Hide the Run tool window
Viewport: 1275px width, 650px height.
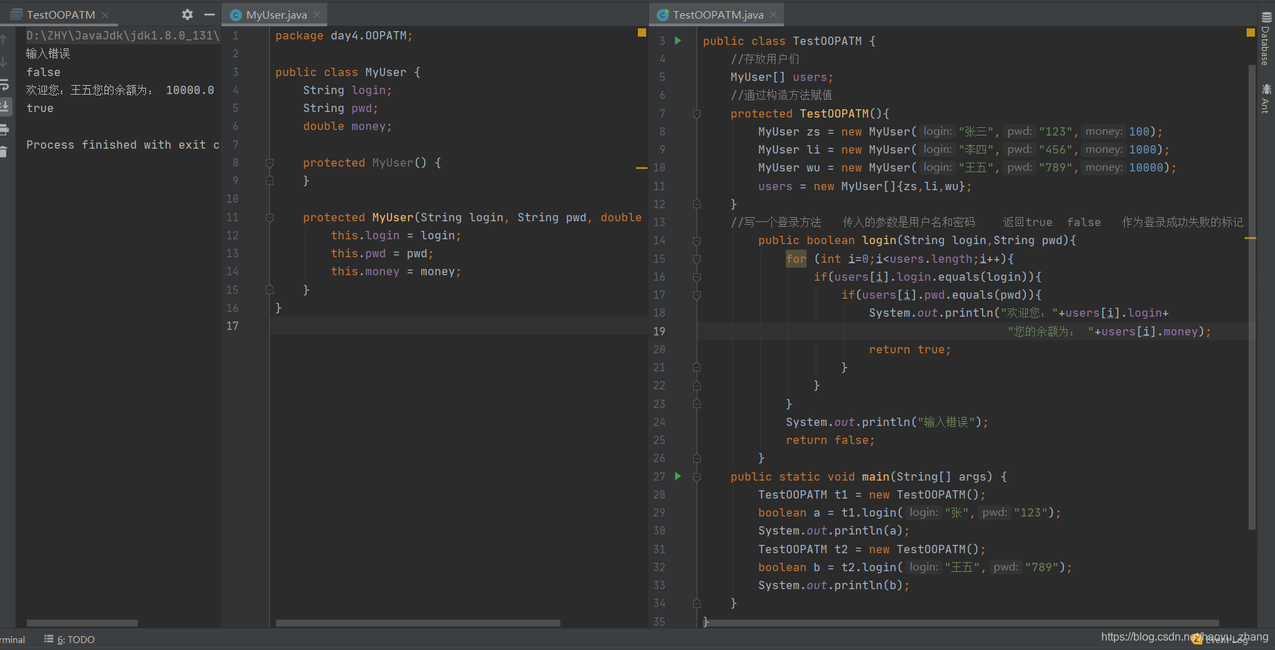click(x=210, y=15)
